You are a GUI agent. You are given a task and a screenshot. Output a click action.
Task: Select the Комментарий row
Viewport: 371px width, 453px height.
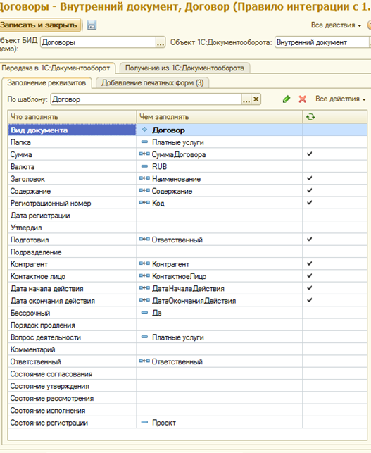[187, 349]
